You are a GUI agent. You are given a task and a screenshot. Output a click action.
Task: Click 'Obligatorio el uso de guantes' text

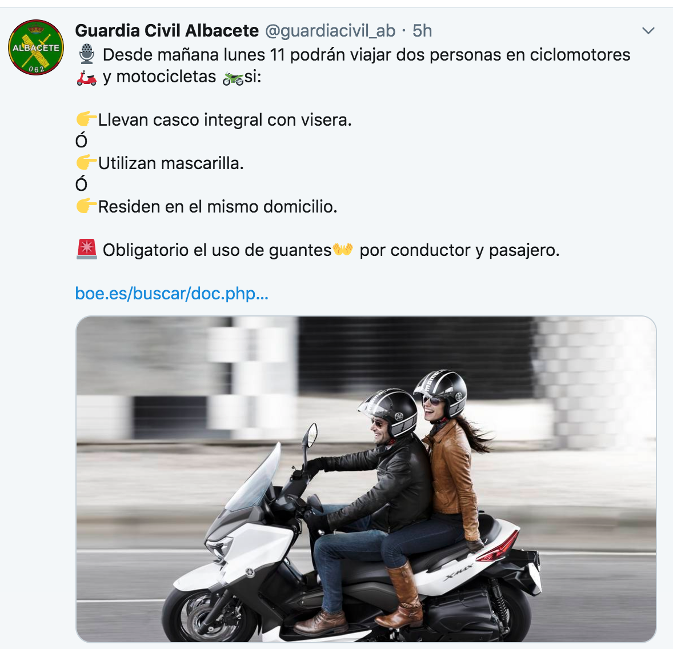(217, 250)
